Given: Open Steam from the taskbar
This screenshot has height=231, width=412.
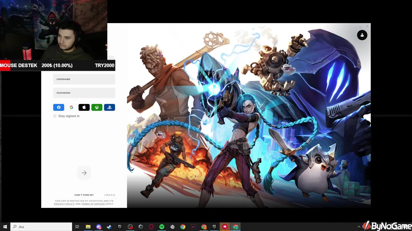Looking at the screenshot, I should [x=109, y=227].
